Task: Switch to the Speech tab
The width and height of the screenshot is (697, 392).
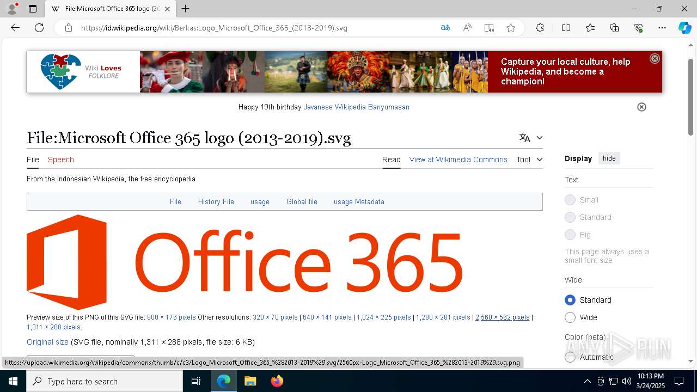Action: (61, 160)
